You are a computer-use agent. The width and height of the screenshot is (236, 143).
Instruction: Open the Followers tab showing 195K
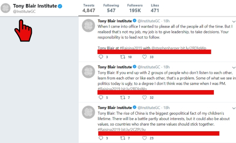(135, 8)
